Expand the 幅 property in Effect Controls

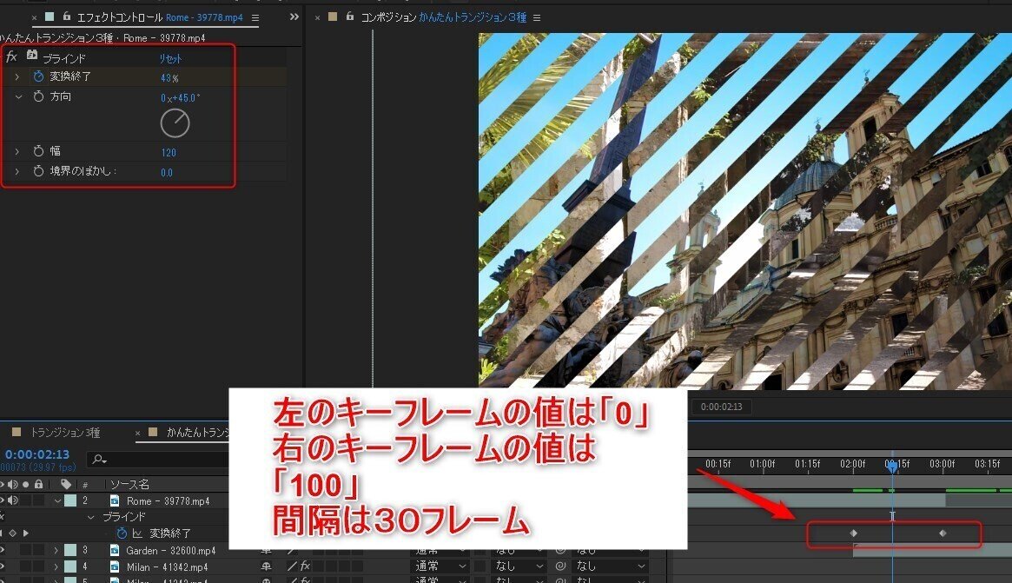(17, 150)
